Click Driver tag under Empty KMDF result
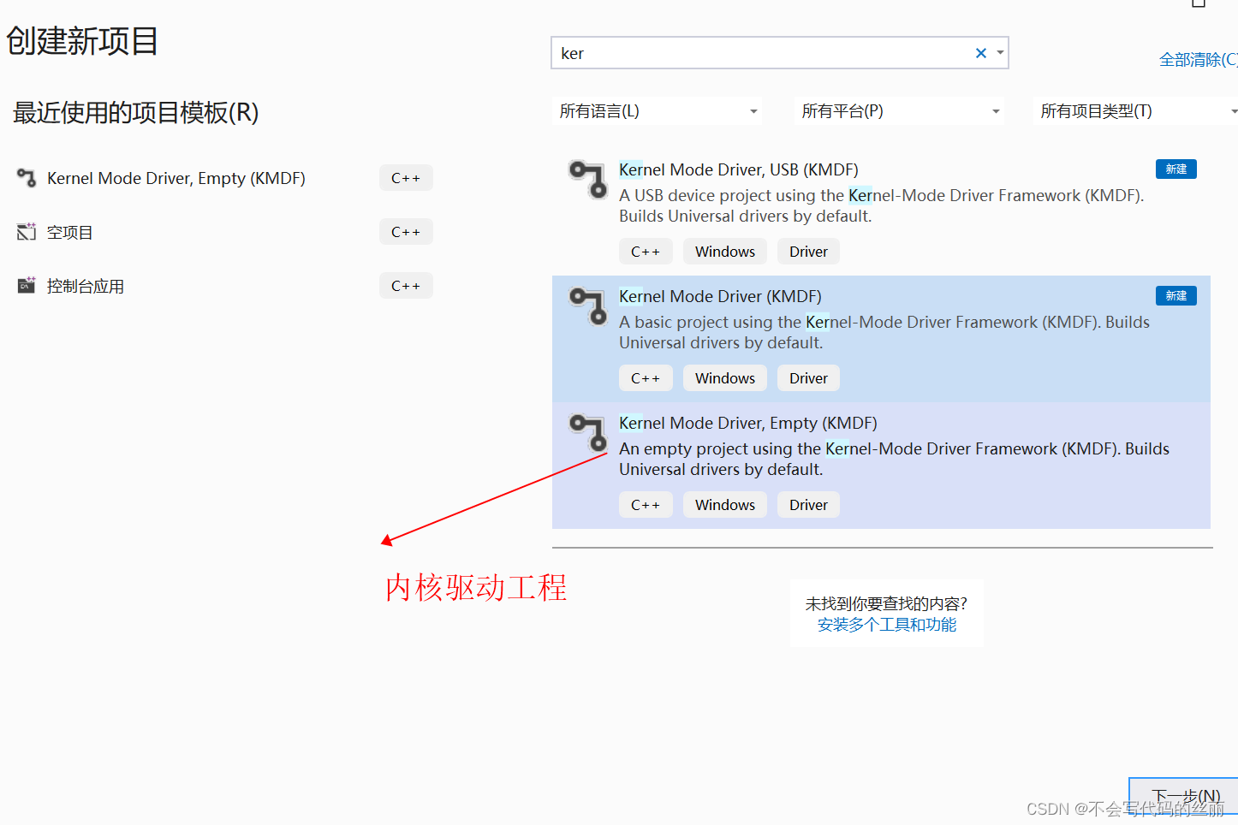Viewport: 1238px width, 825px height. pyautogui.click(x=808, y=505)
